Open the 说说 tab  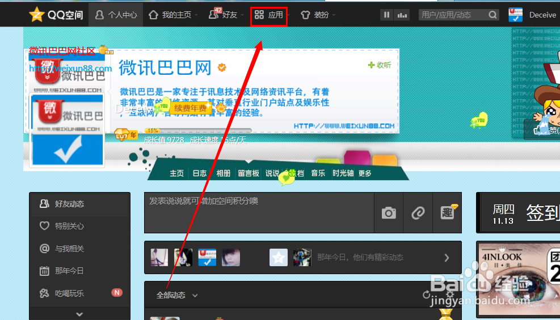point(272,173)
